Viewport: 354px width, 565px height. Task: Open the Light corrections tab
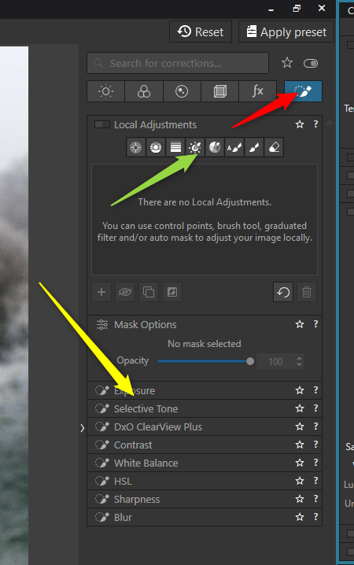click(106, 91)
